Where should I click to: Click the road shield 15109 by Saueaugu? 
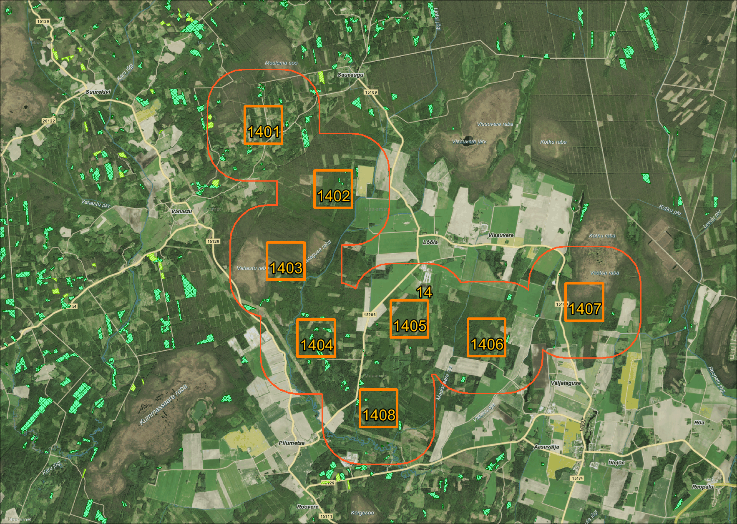371,92
